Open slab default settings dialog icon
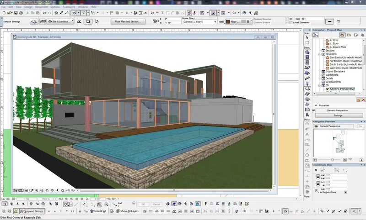This screenshot has height=220, width=366. click(x=34, y=21)
